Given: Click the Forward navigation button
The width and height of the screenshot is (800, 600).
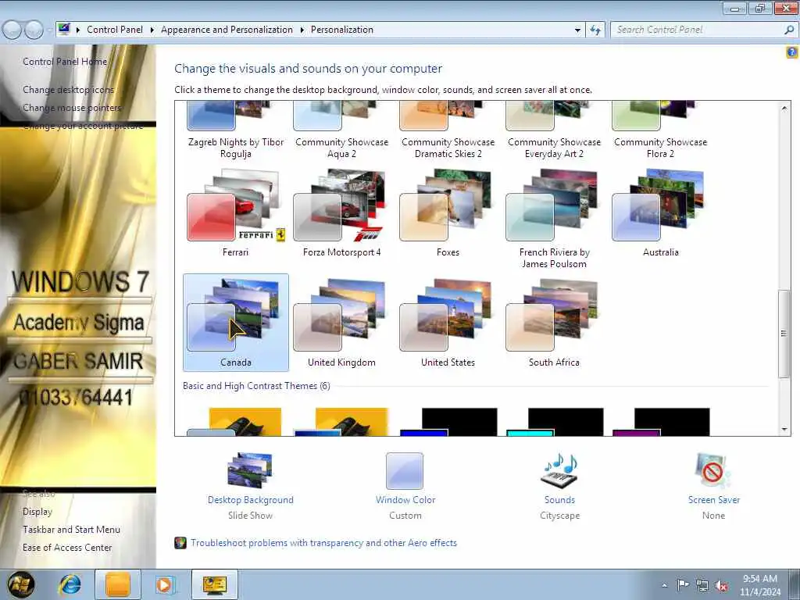Looking at the screenshot, I should click(x=34, y=30).
